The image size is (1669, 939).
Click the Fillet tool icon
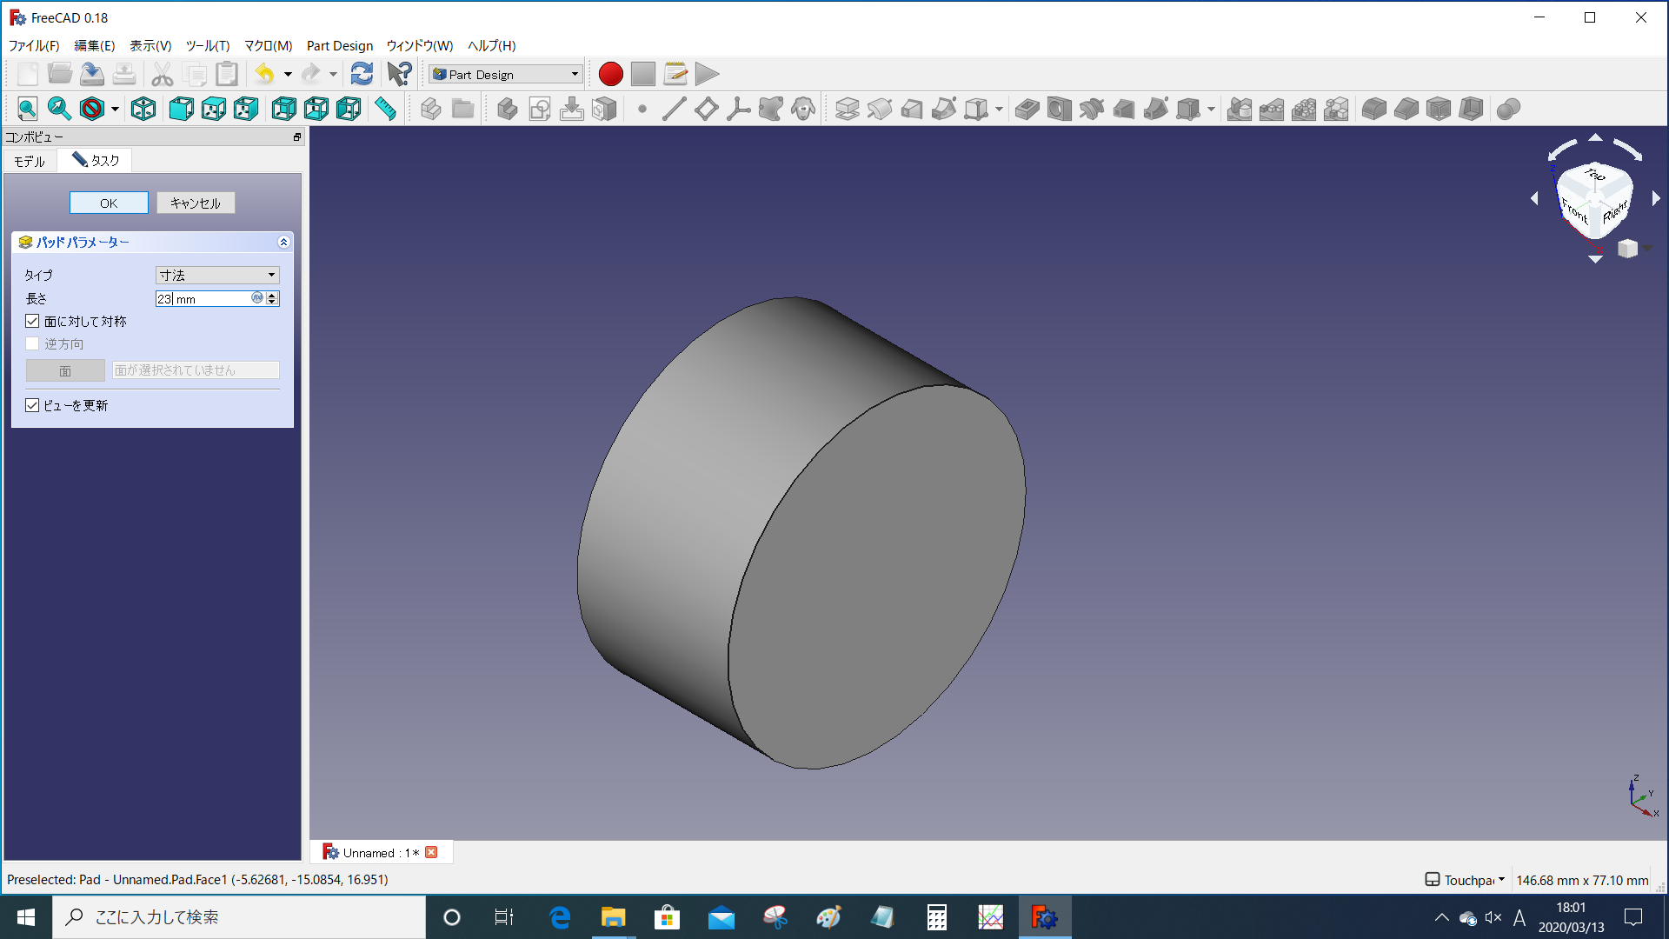[1373, 109]
